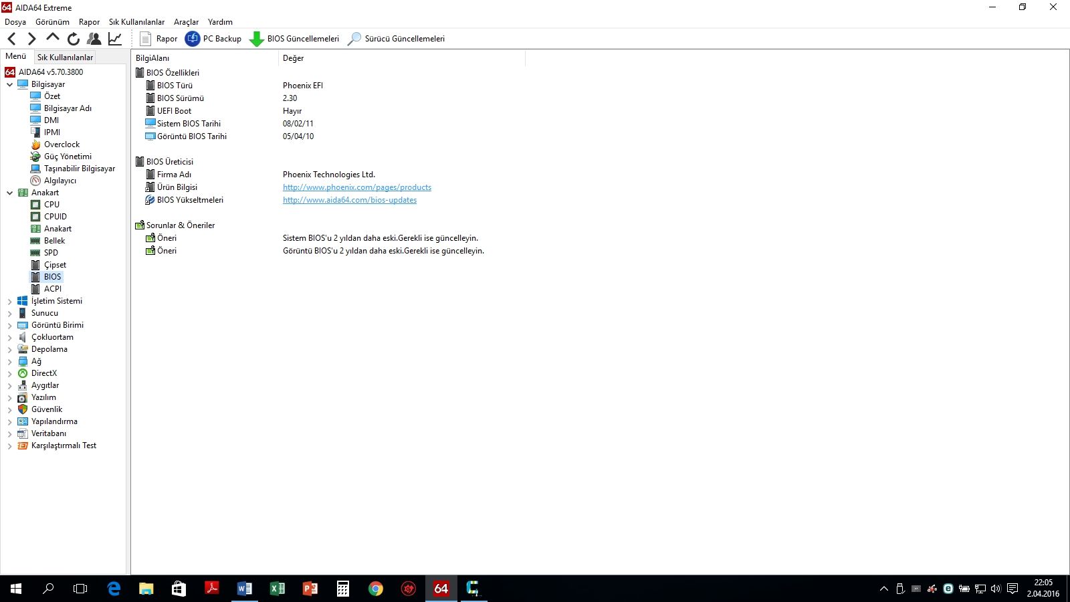Check BIOS Güncellemeleri from the toolbar
1070x602 pixels.
tap(294, 39)
